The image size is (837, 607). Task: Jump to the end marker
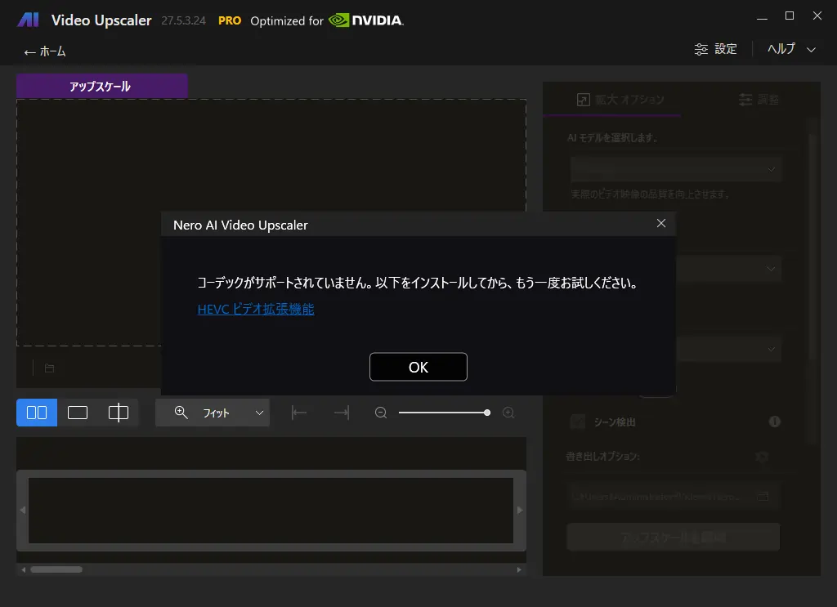tap(342, 413)
